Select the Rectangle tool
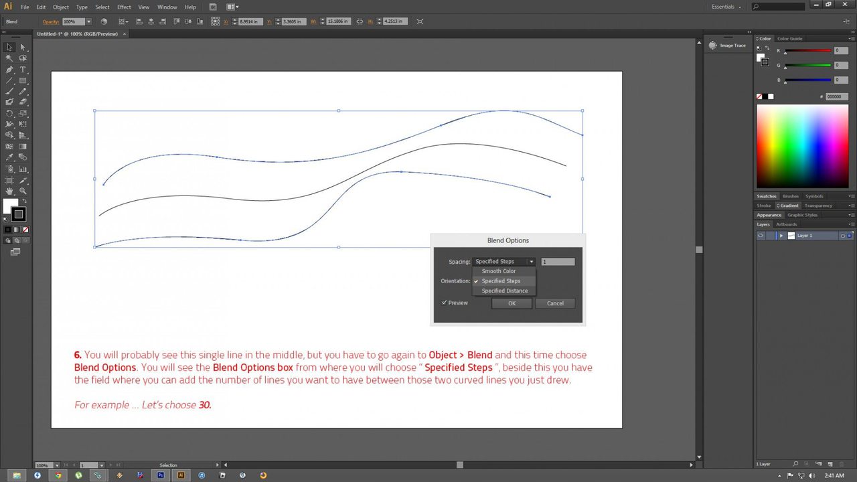This screenshot has width=857, height=482. coord(23,80)
